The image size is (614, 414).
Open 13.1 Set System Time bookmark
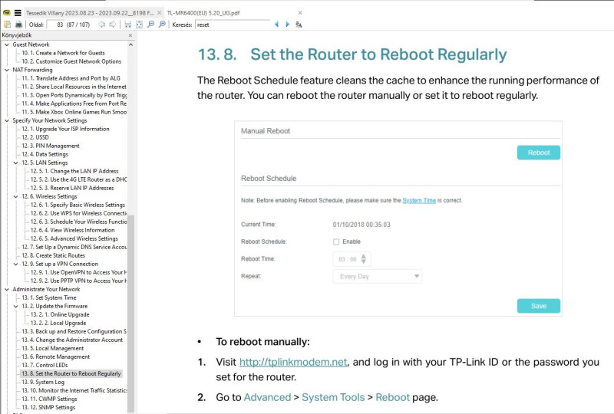(x=49, y=297)
